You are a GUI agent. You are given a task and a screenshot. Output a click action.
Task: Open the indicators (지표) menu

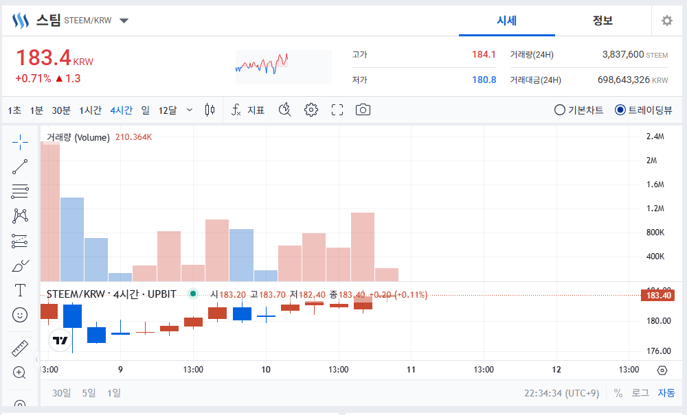tap(248, 110)
